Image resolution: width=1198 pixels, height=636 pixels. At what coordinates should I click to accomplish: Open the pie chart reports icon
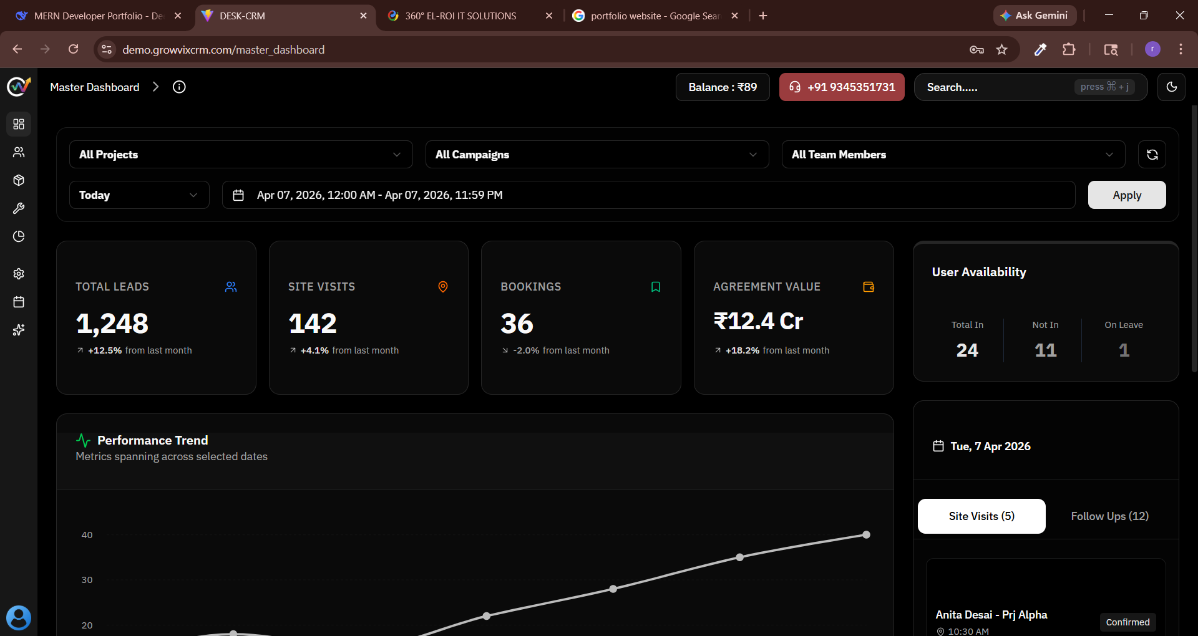tap(19, 236)
